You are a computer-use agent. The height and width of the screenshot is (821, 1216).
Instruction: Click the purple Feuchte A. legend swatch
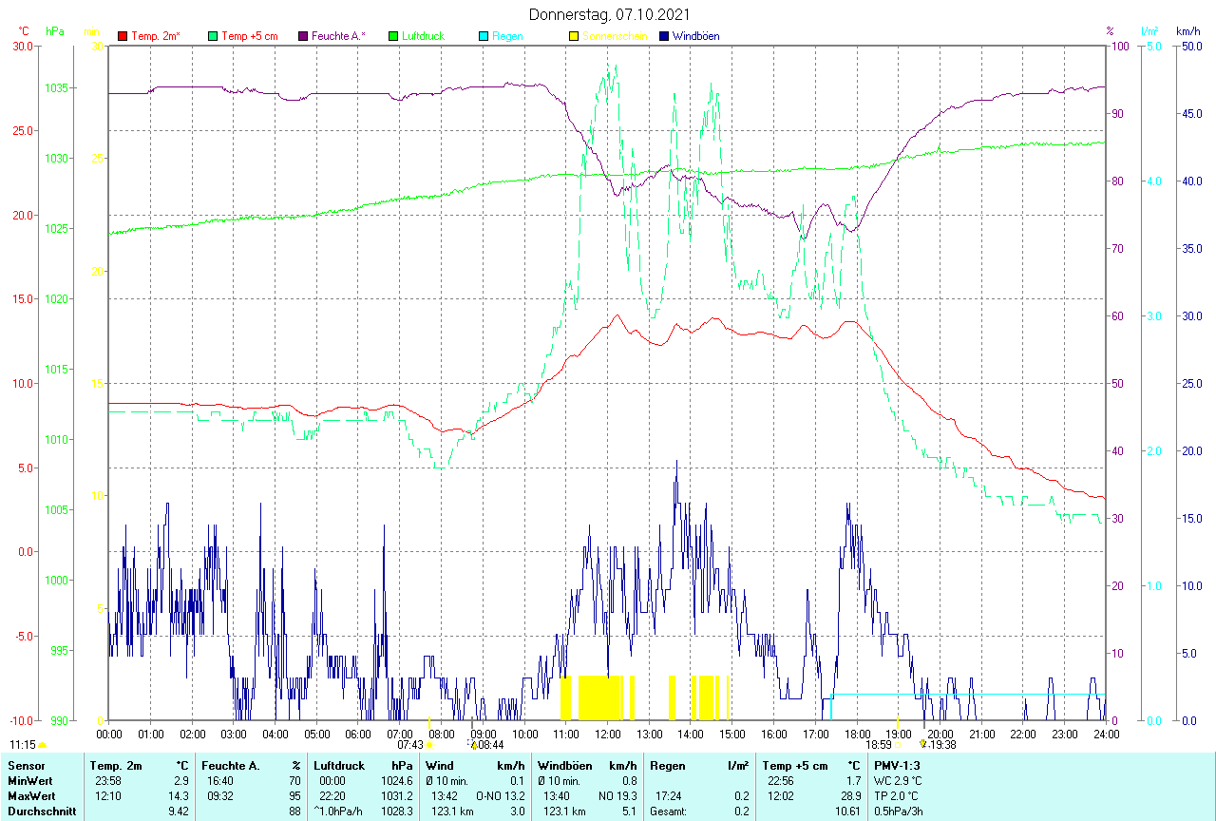pos(303,36)
